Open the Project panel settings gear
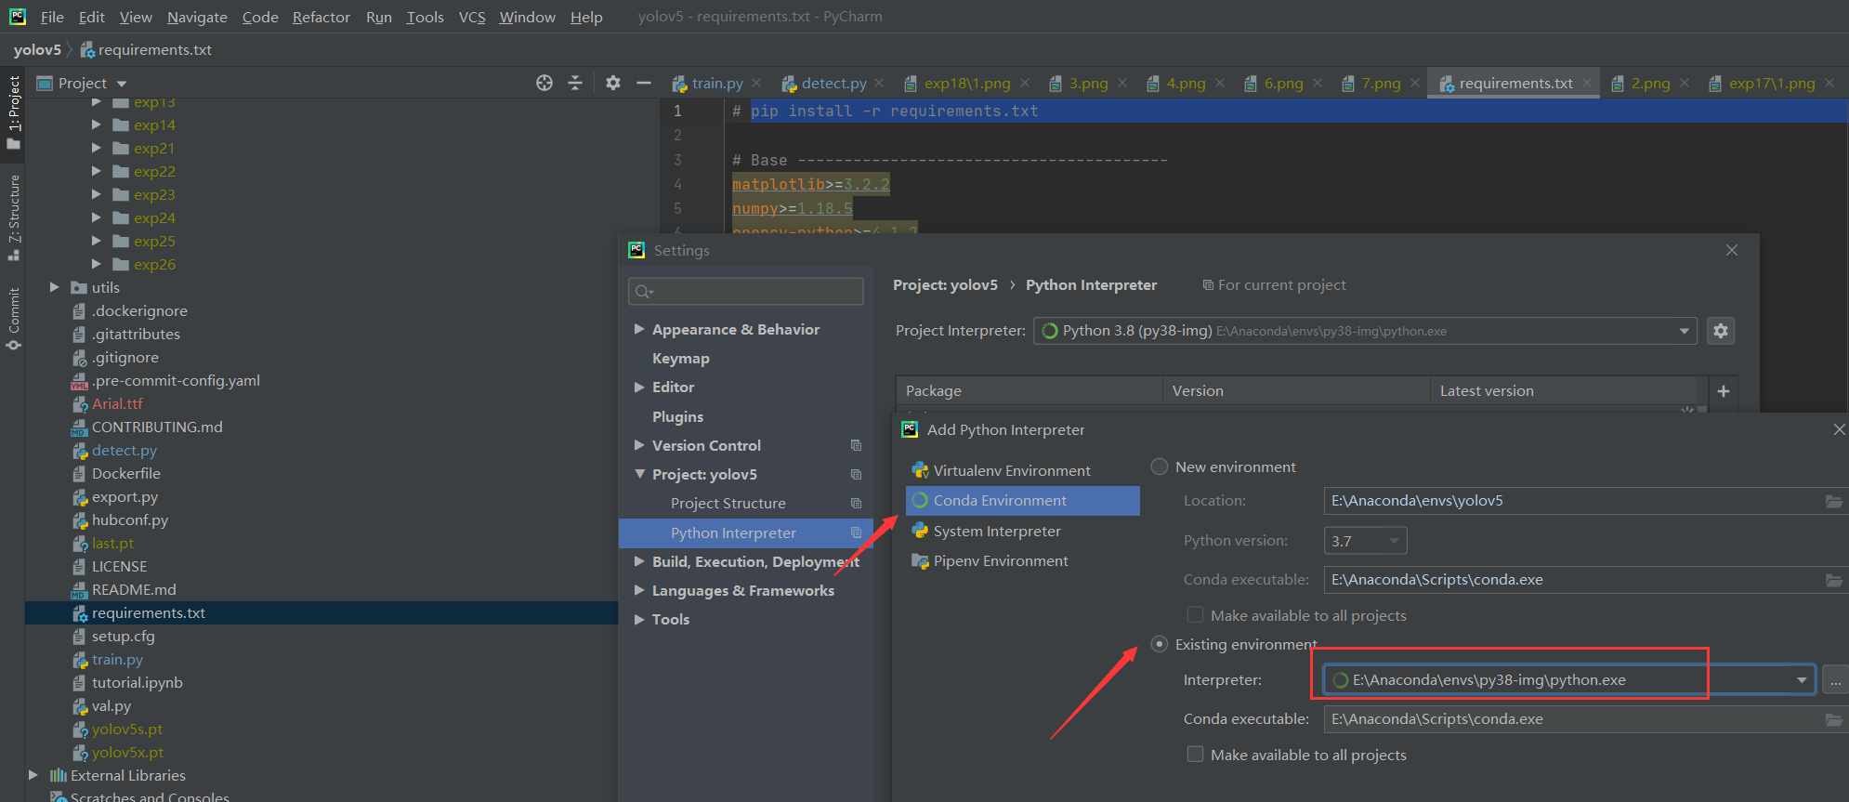The height and width of the screenshot is (802, 1849). [x=613, y=83]
